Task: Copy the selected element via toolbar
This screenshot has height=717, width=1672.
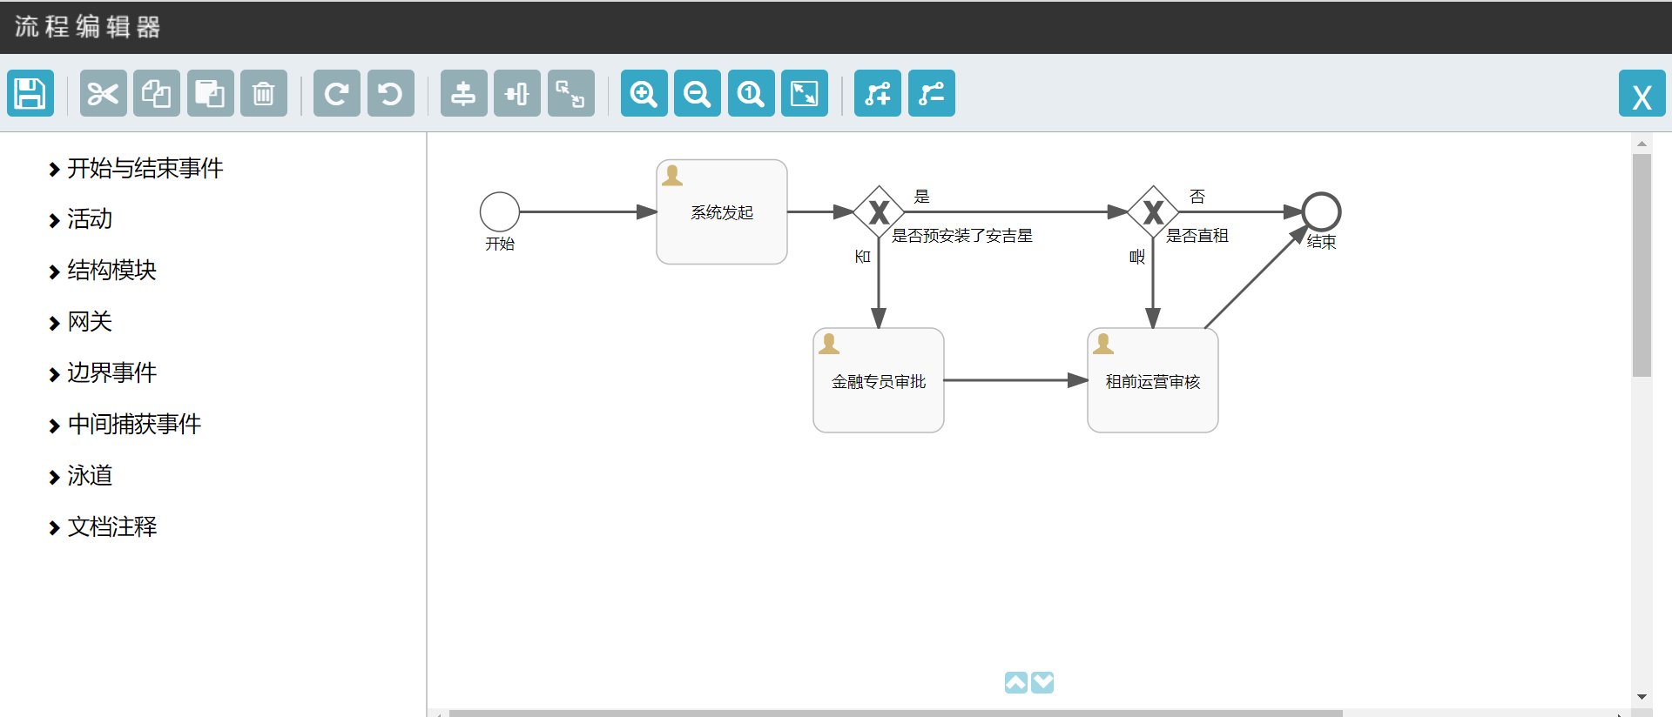Action: pyautogui.click(x=157, y=93)
